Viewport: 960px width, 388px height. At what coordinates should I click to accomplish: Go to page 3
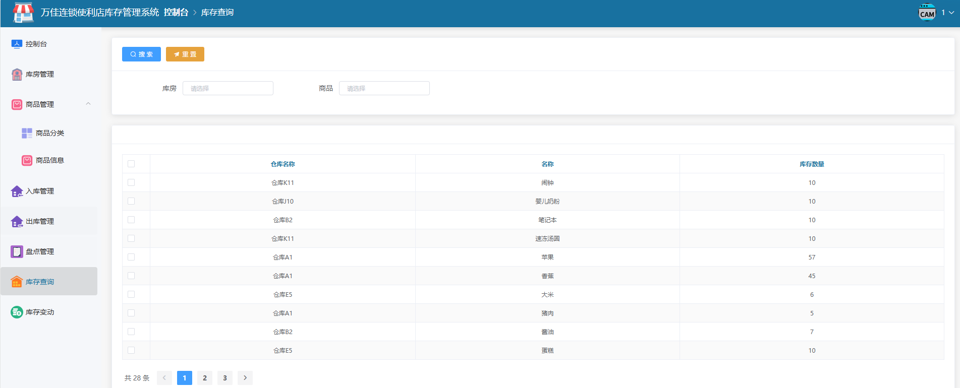[225, 378]
